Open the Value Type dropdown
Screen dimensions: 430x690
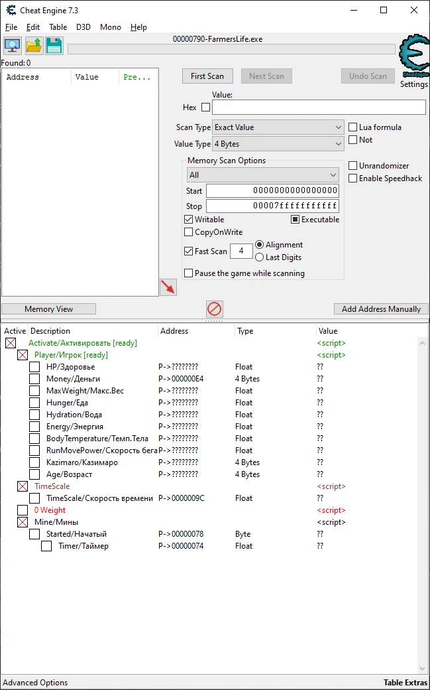click(278, 144)
